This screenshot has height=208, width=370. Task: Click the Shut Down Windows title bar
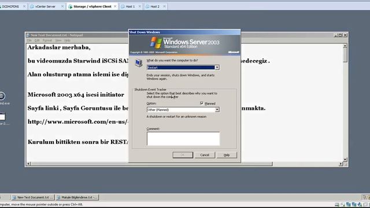184,32
